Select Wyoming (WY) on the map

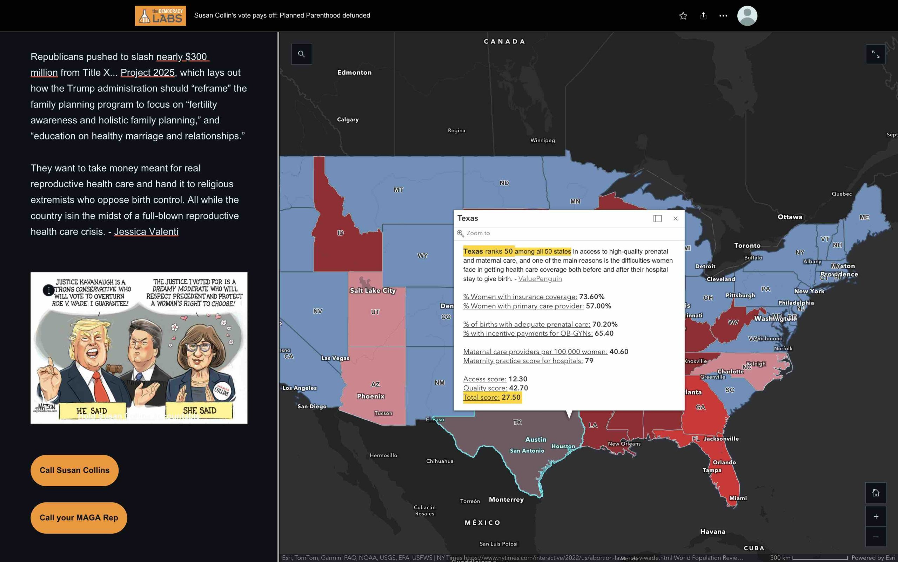pyautogui.click(x=422, y=256)
